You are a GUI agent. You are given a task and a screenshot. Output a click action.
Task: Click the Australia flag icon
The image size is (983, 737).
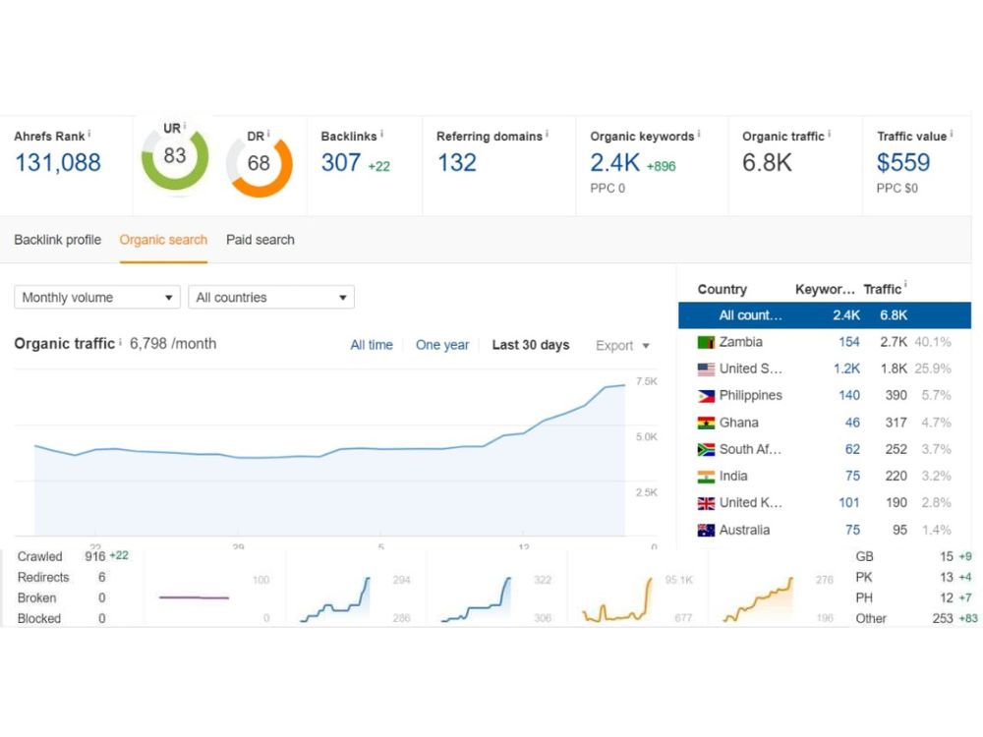click(706, 531)
